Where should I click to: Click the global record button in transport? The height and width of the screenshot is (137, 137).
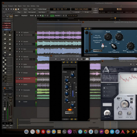pos(21,9)
